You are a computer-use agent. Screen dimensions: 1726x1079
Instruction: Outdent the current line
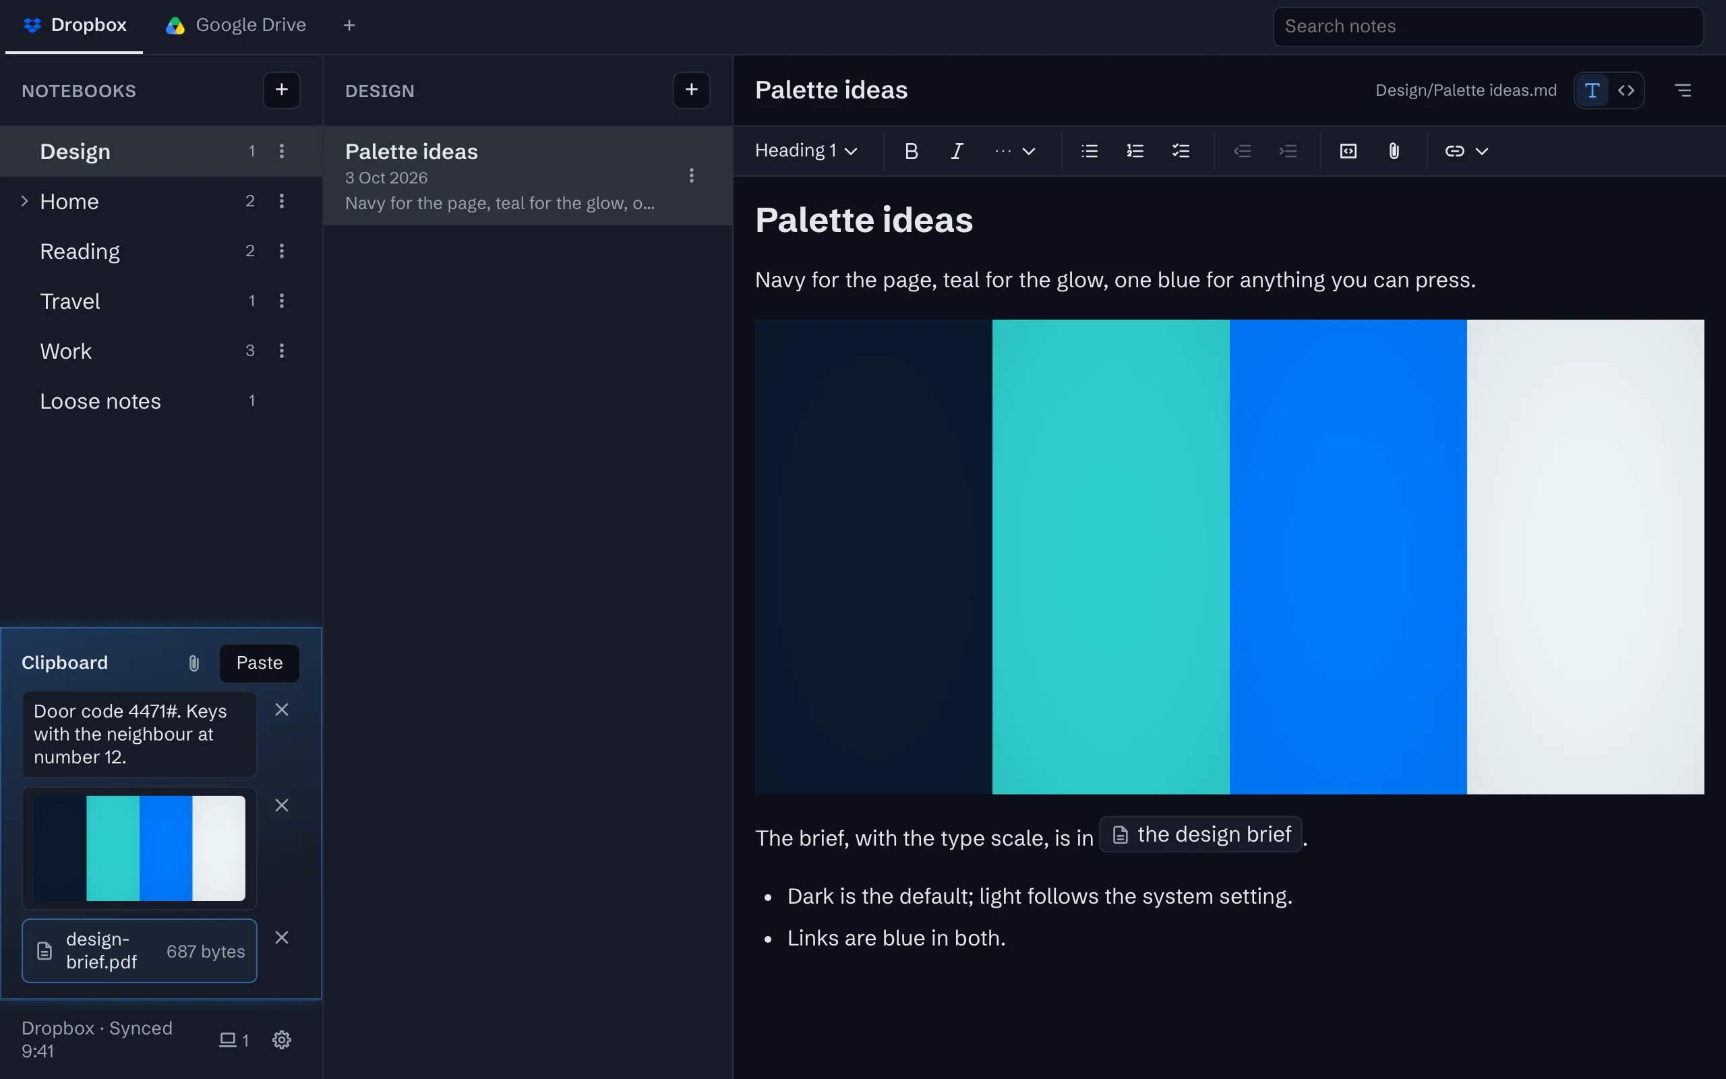[x=1243, y=151]
